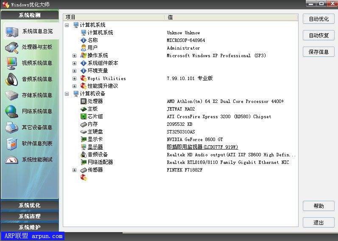This screenshot has width=338, height=241.
Task: Open 其它设备信息 printer icon
Action: click(x=12, y=127)
